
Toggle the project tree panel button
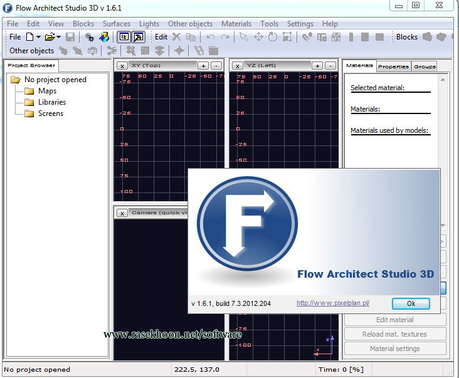click(x=124, y=37)
